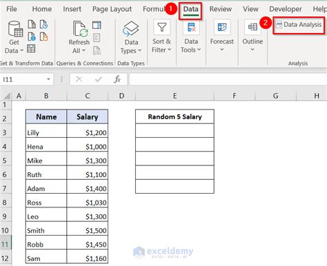Switch to the Review tab
327x266 pixels.
220,9
